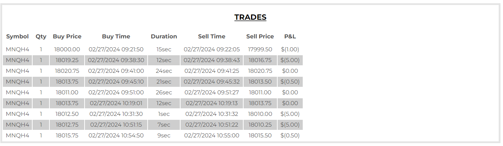Click the Qty column header
This screenshot has width=503, height=146.
[41, 36]
